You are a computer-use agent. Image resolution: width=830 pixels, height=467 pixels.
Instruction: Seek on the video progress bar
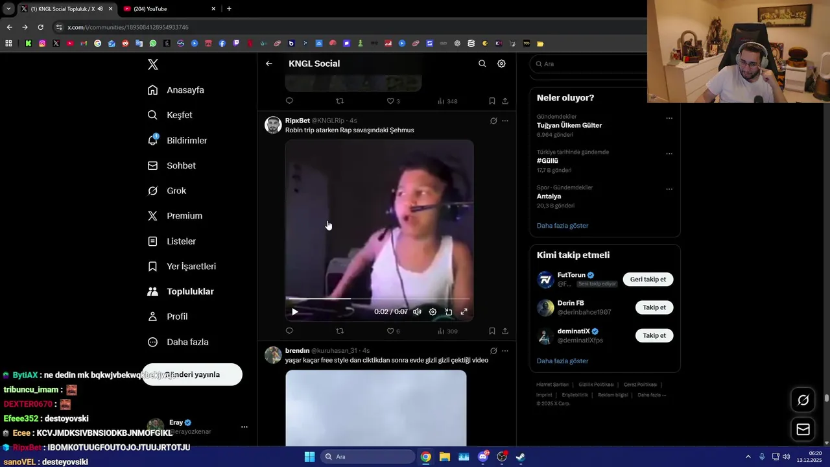[379, 299]
